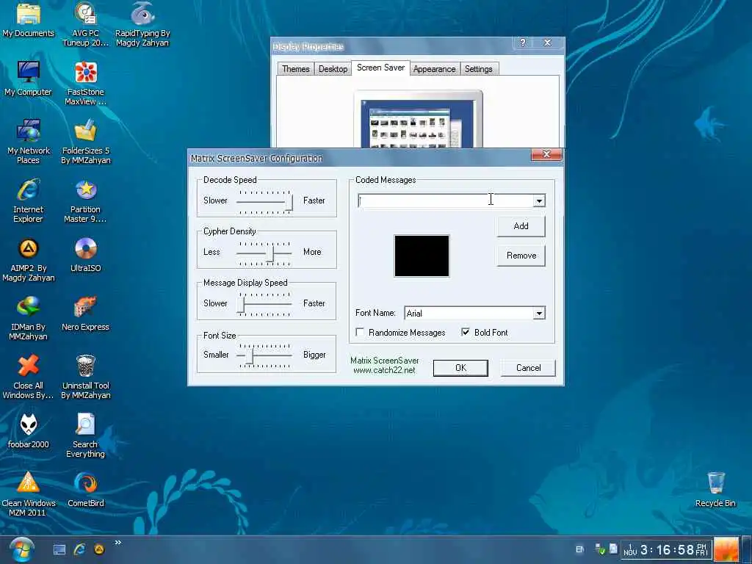This screenshot has width=752, height=564.
Task: Click the Cypher Density slider thumb
Action: pyautogui.click(x=270, y=253)
